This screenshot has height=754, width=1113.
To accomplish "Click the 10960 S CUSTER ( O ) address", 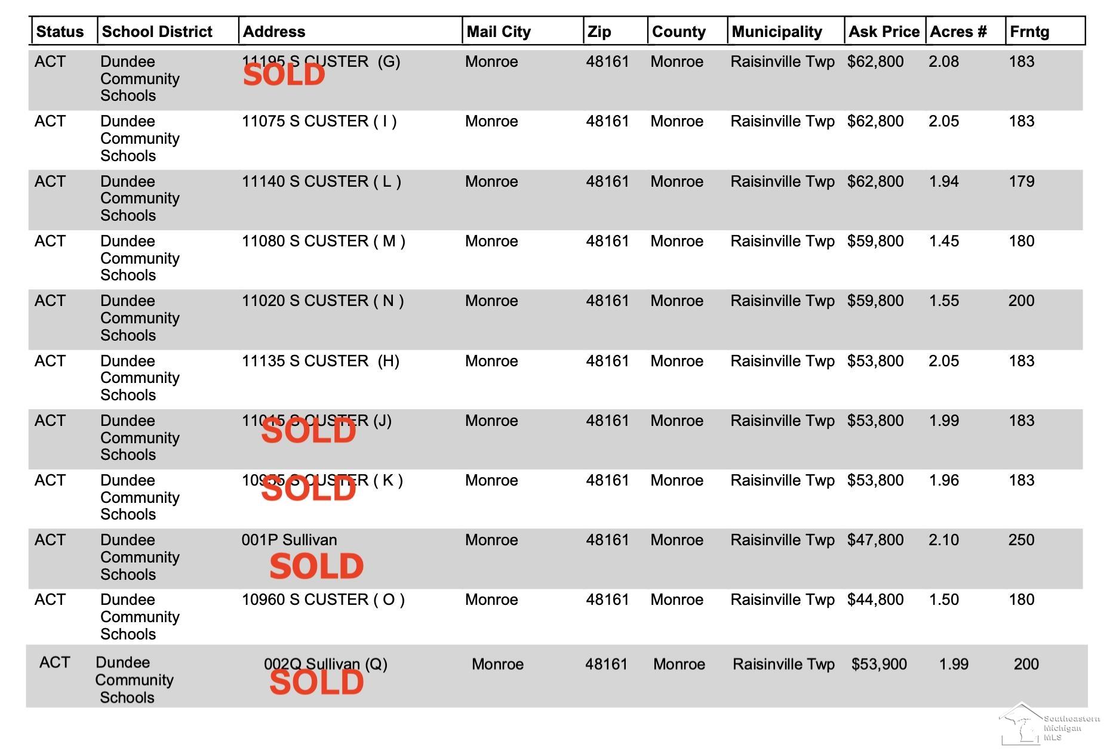I will click(323, 600).
